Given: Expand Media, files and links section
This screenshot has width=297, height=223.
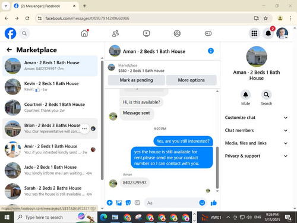Looking at the screenshot, I should point(256,143).
